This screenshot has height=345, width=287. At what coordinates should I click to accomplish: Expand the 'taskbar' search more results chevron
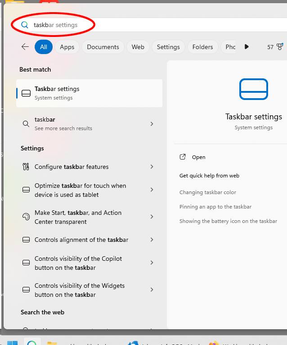(152, 124)
